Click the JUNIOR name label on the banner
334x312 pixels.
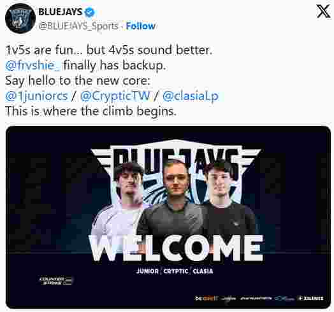(147, 271)
